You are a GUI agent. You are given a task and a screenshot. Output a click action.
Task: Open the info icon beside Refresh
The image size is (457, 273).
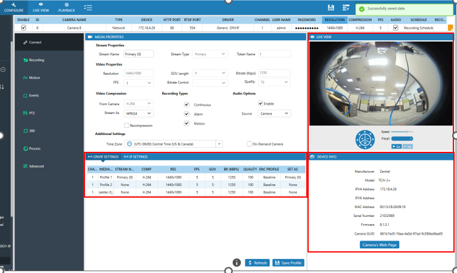click(x=237, y=263)
